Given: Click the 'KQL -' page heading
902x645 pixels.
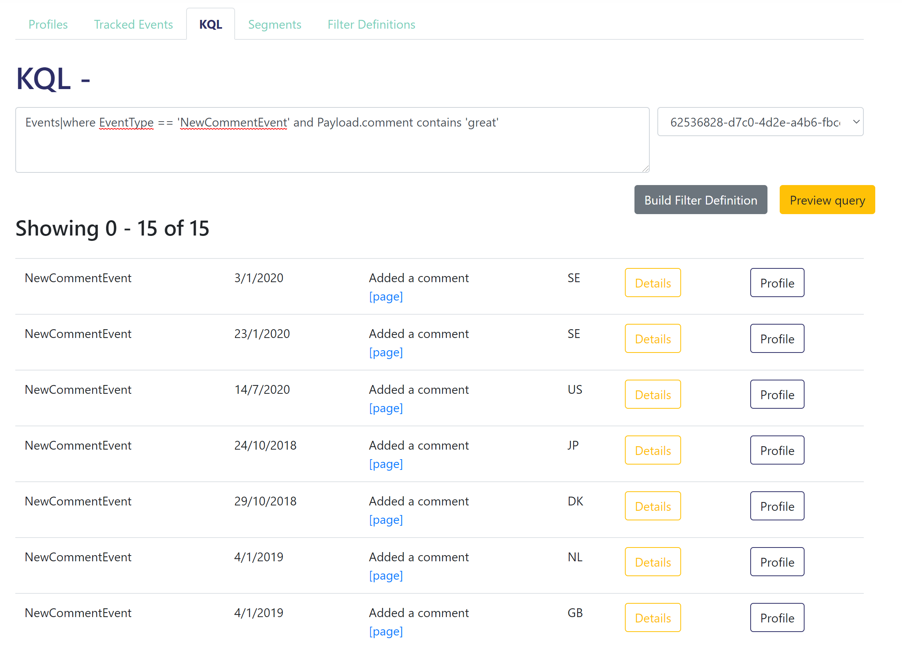Looking at the screenshot, I should point(53,79).
